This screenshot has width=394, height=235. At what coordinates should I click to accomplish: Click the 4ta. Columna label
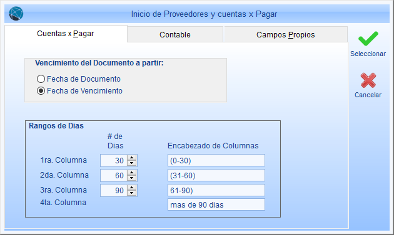pos(63,203)
